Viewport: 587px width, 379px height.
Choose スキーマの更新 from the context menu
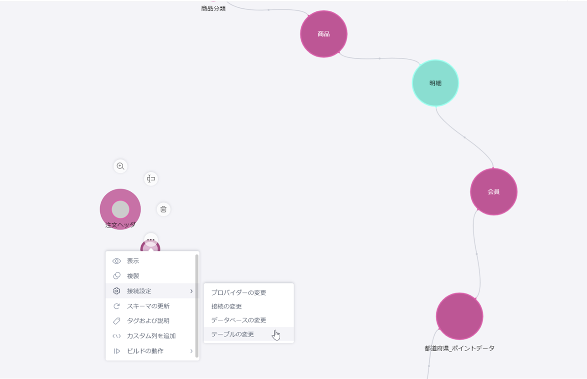pyautogui.click(x=148, y=306)
